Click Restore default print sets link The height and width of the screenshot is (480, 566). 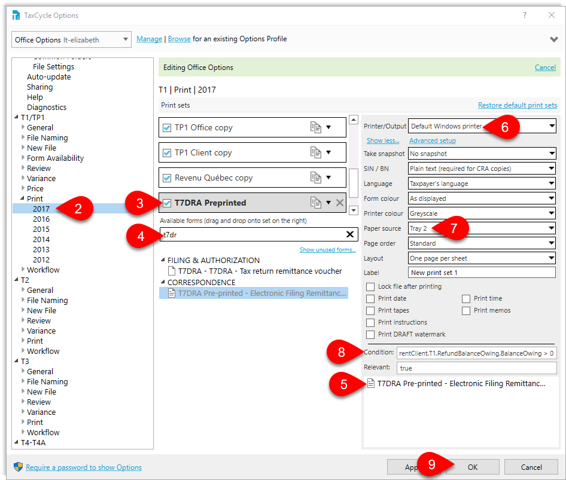518,105
